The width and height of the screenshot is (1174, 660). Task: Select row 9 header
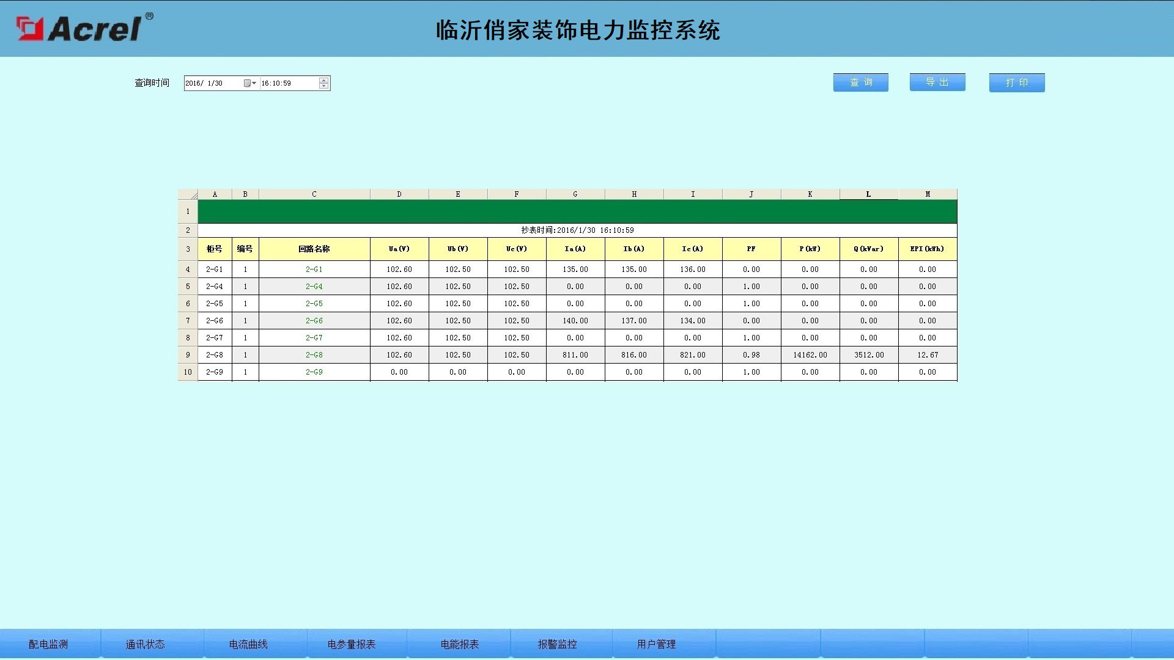click(188, 355)
